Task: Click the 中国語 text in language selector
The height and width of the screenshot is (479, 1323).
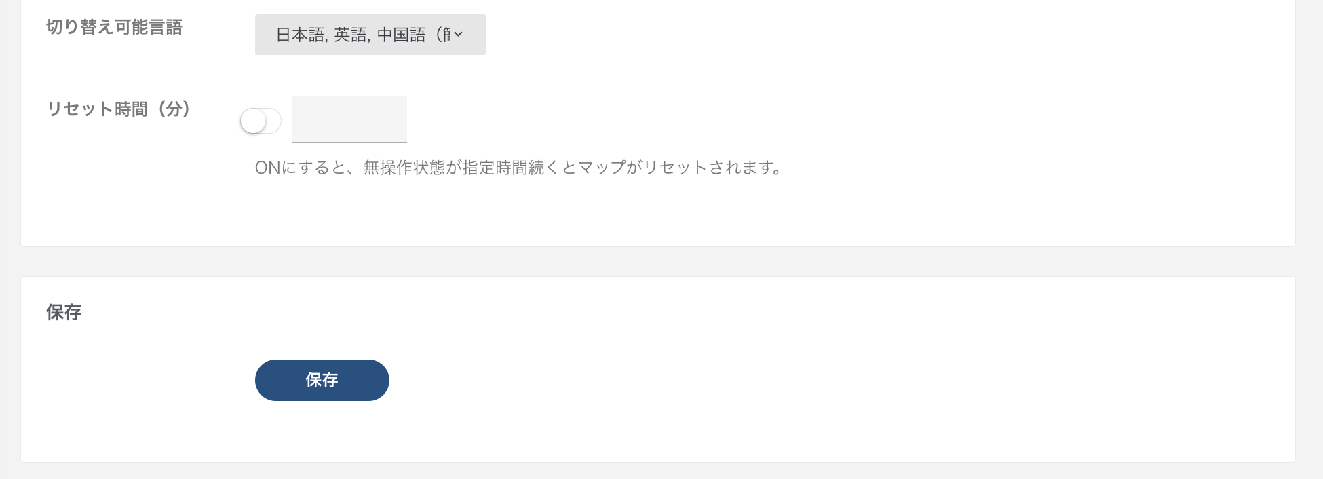Action: [x=401, y=35]
